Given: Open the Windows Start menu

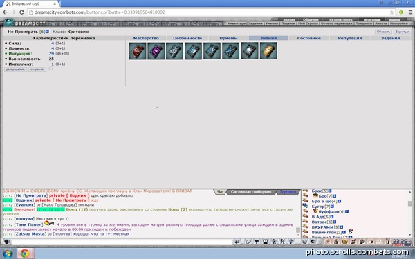Looking at the screenshot, I should pyautogui.click(x=7, y=253).
